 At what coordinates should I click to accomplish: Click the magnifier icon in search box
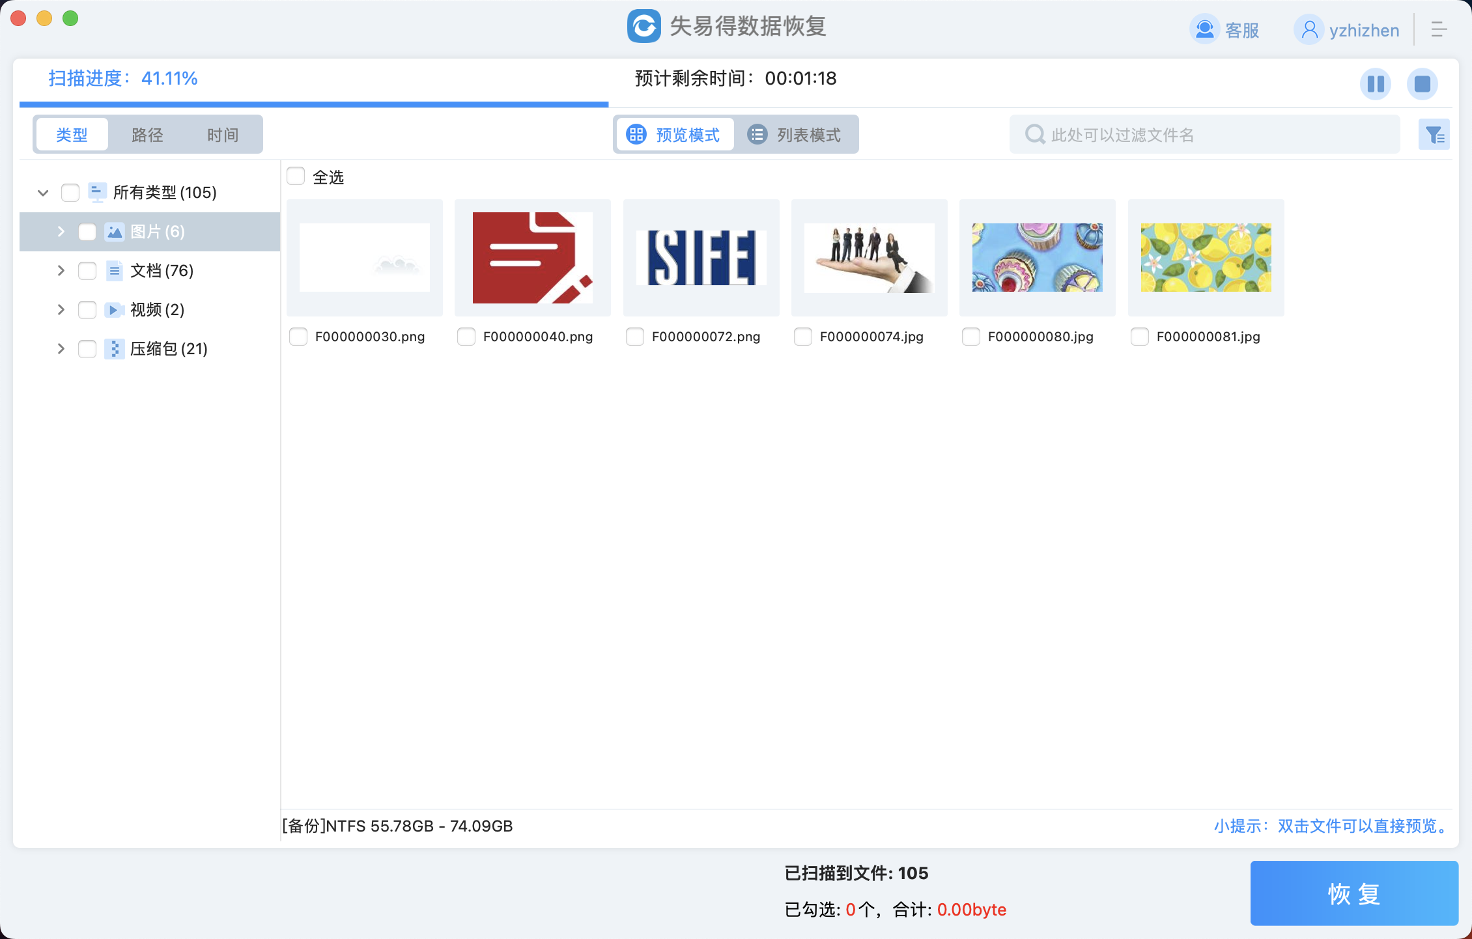tap(1035, 135)
